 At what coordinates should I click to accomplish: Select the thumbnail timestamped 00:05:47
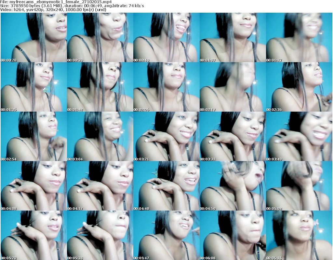point(166,235)
